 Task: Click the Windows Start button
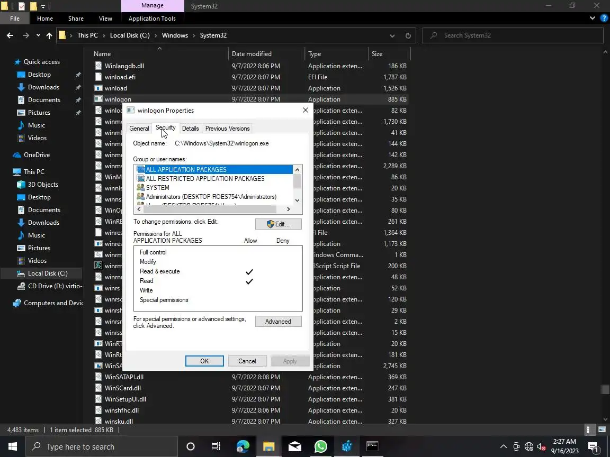coord(13,446)
